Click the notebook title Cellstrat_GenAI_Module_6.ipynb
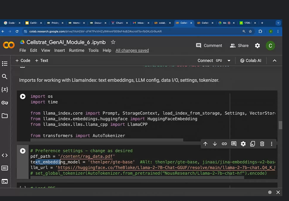 click(66, 42)
